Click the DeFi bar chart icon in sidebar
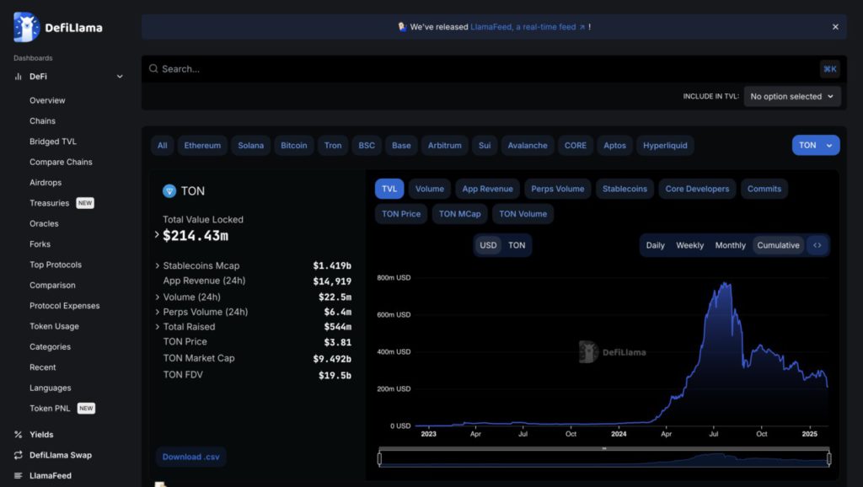 pyautogui.click(x=19, y=77)
